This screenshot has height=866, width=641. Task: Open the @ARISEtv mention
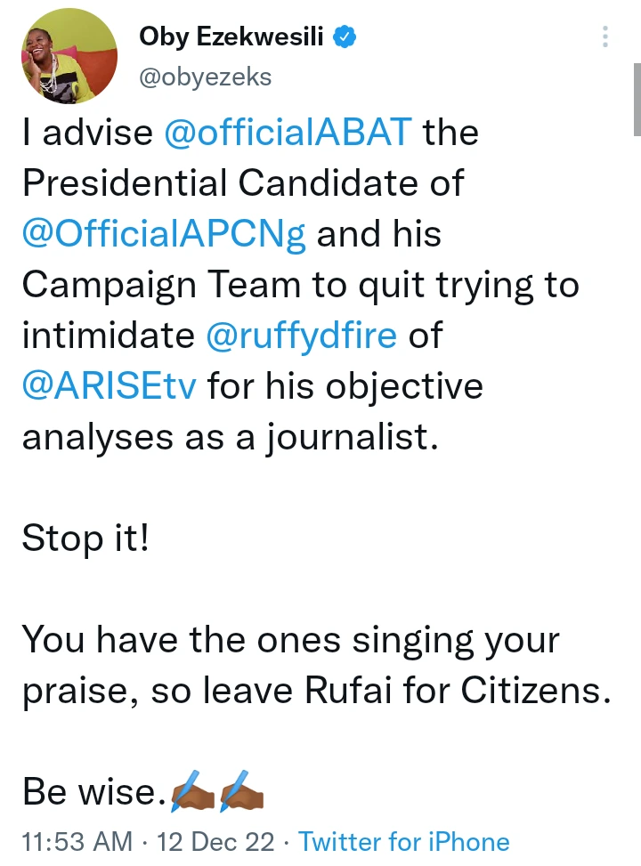pos(111,386)
